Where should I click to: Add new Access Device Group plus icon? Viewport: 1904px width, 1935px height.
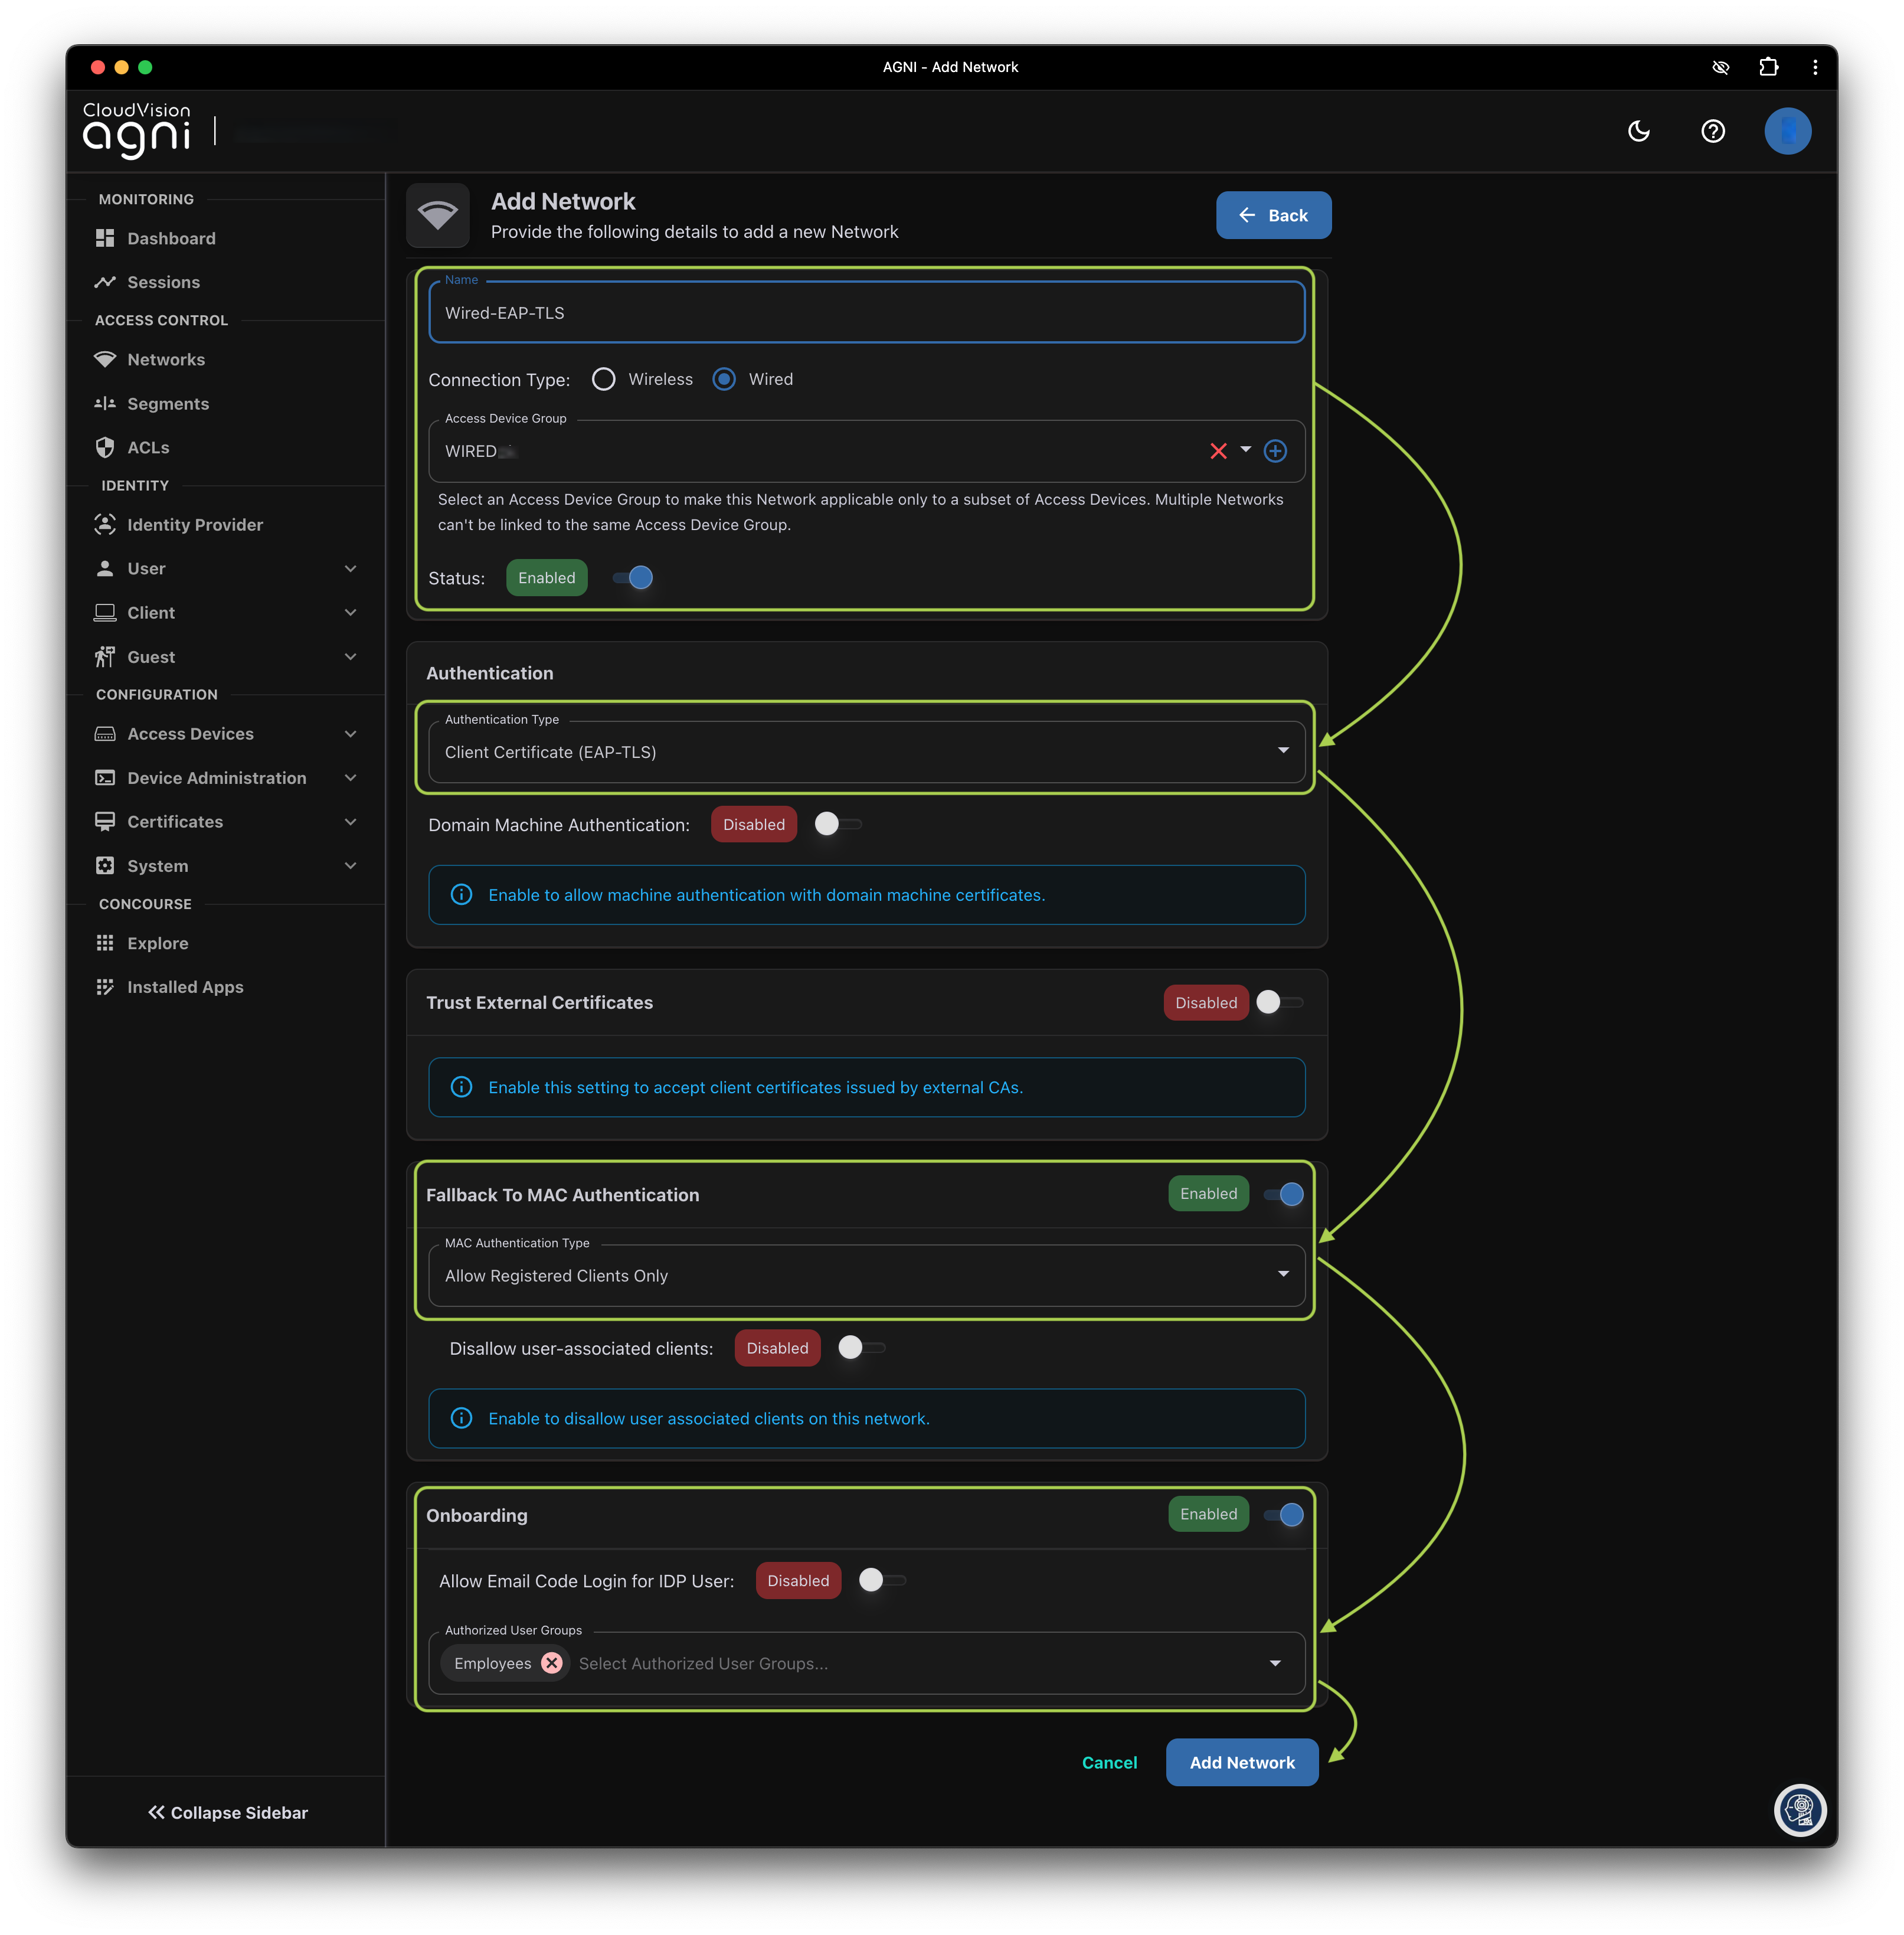(1275, 451)
